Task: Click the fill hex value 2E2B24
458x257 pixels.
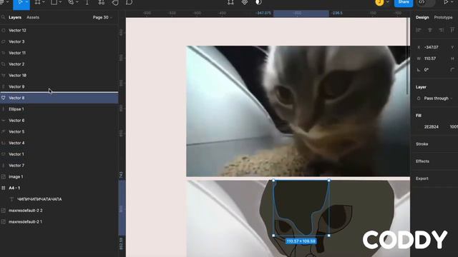Action: [x=432, y=127]
